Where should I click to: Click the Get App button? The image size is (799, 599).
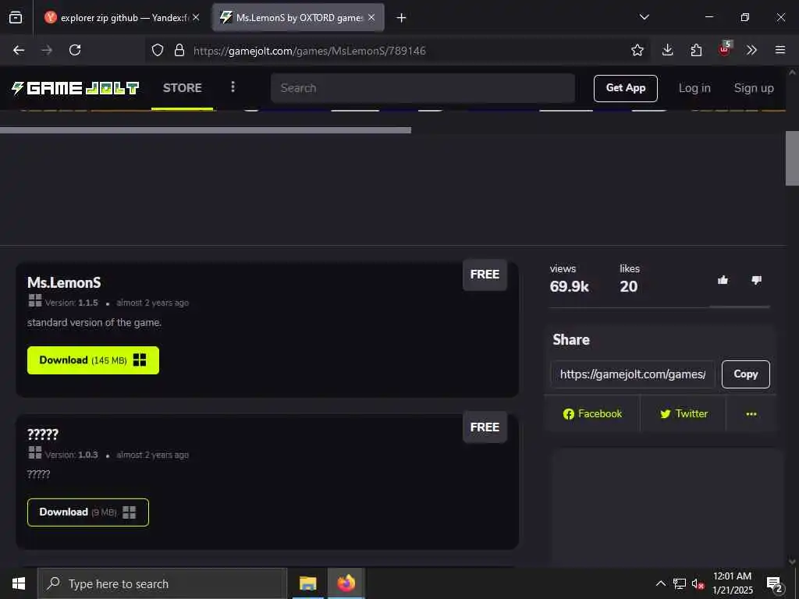[x=625, y=88]
